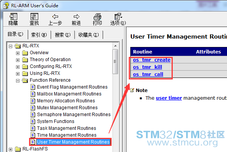Click the RL-FlashFS folder icon

[x=18, y=149]
